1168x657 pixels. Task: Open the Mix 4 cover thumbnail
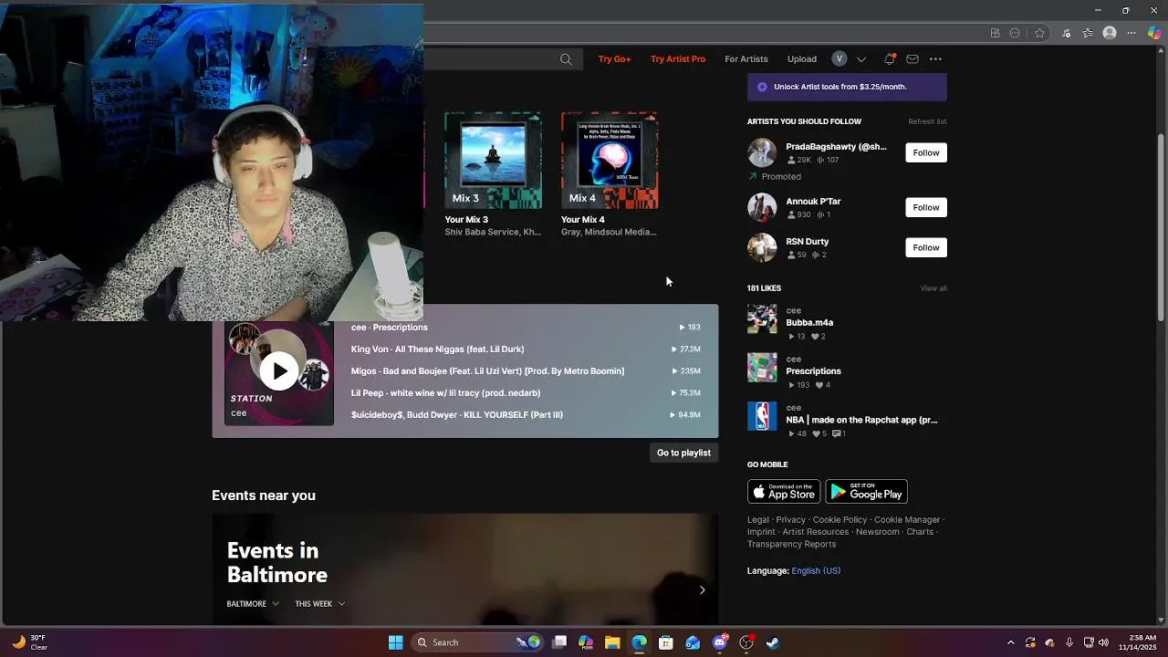click(x=610, y=161)
